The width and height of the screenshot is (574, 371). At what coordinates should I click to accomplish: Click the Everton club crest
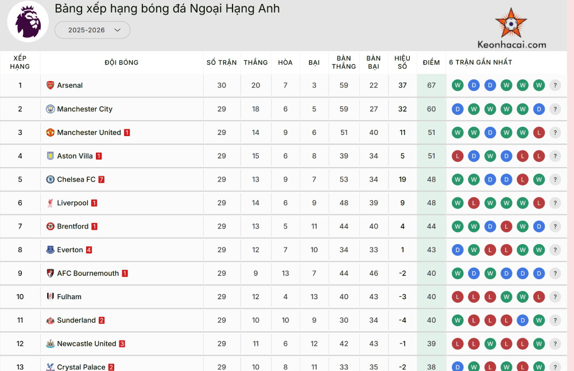[x=51, y=250]
